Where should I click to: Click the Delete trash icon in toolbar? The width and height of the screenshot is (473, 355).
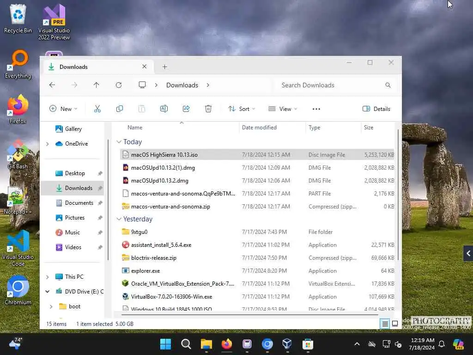point(208,109)
